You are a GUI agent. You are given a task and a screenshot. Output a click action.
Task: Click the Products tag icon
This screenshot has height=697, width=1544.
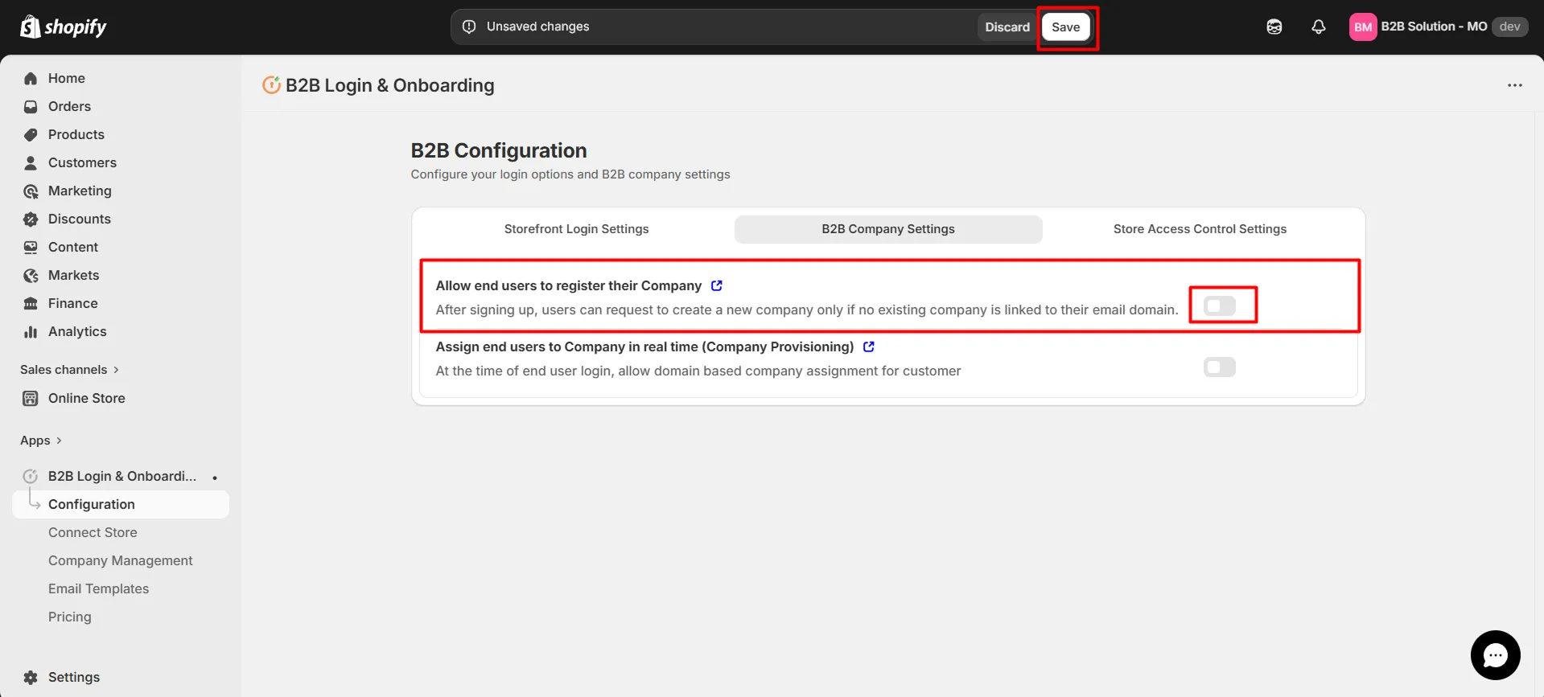click(31, 134)
